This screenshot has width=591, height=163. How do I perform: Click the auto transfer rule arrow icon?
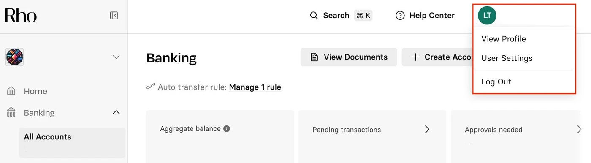[151, 87]
